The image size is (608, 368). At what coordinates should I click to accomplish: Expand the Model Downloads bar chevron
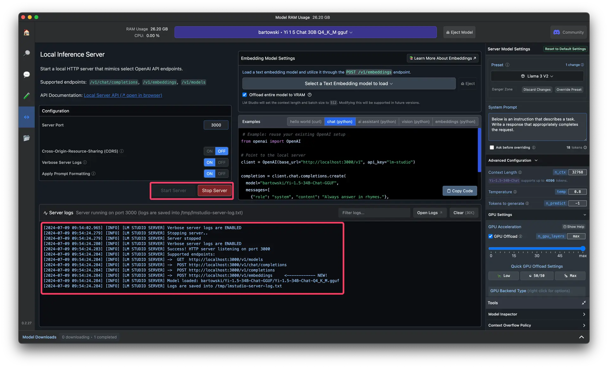pos(581,337)
